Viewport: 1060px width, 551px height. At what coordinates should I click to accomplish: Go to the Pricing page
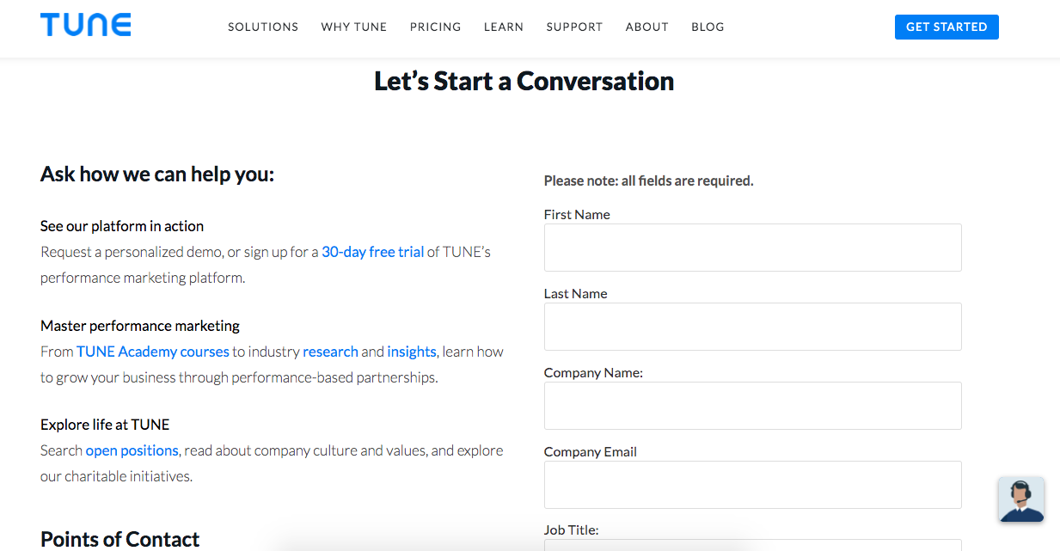(x=435, y=27)
